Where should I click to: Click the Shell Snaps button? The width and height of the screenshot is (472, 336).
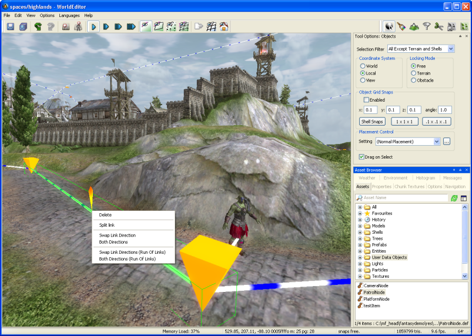(x=372, y=122)
